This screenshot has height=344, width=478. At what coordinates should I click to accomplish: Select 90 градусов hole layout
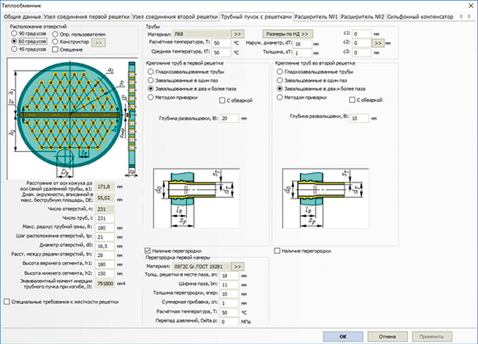click(x=29, y=33)
